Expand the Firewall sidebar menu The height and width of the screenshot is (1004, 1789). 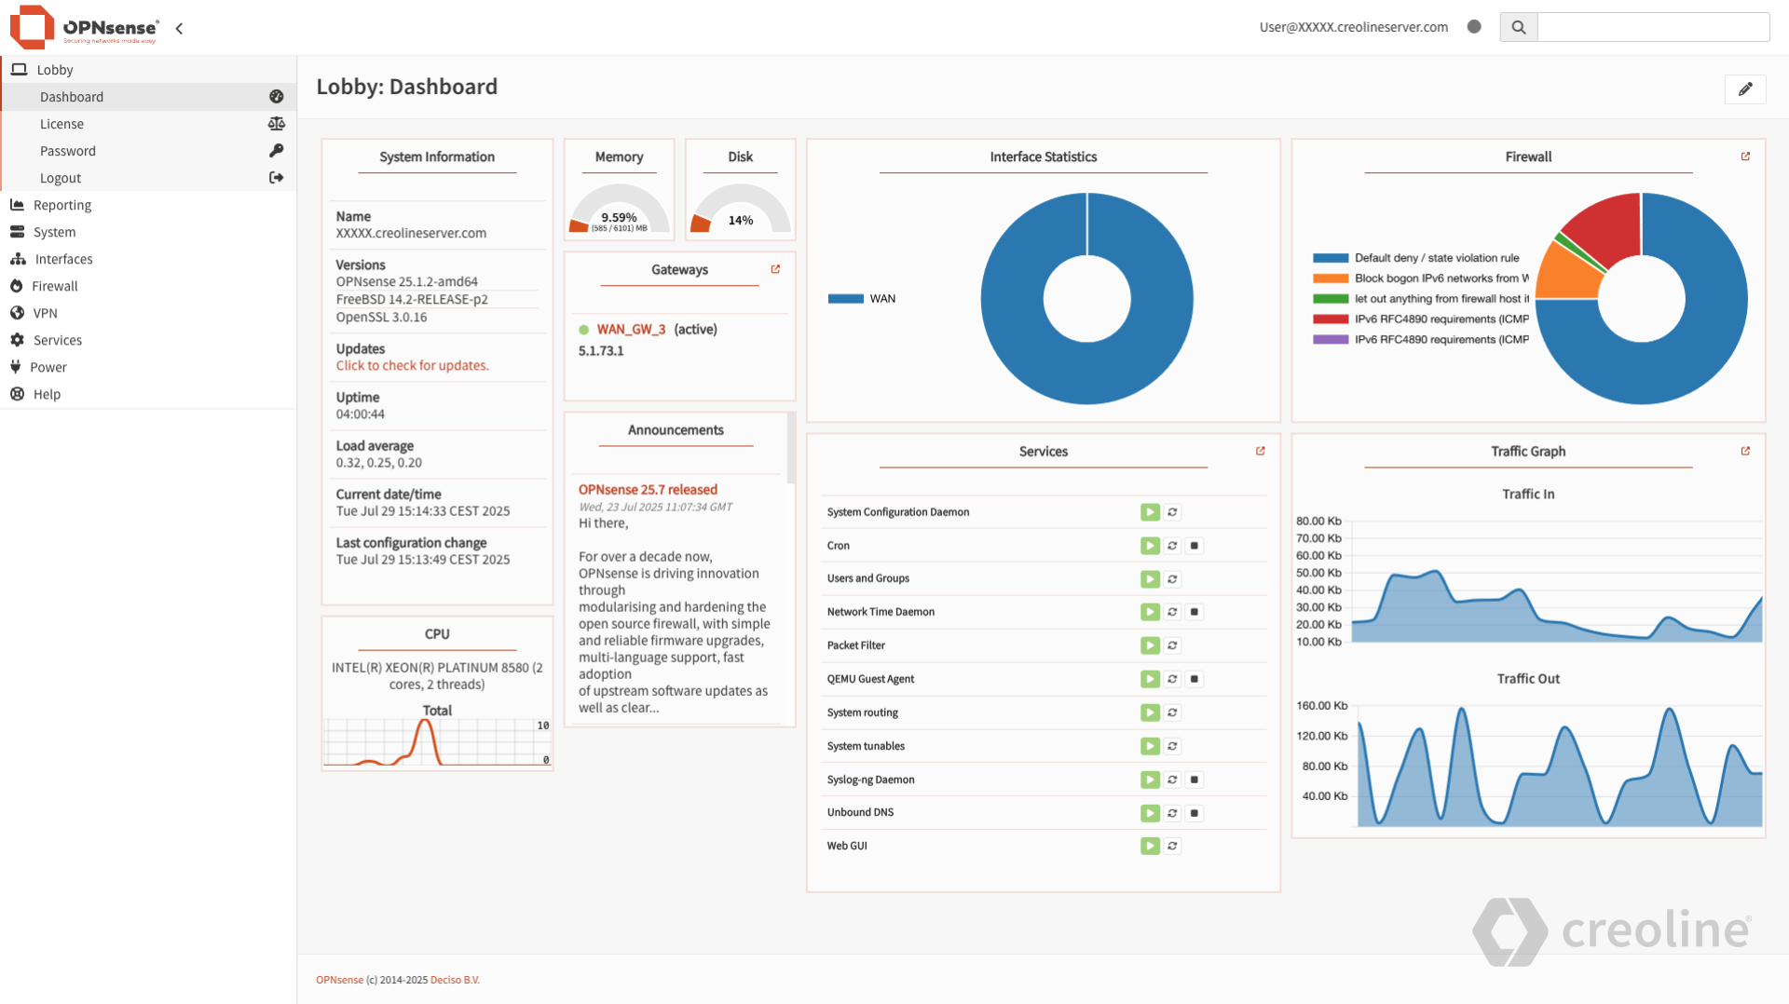point(148,286)
